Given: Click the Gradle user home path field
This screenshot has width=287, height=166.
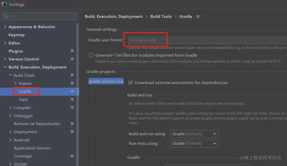Looking at the screenshot, I should [208, 40].
